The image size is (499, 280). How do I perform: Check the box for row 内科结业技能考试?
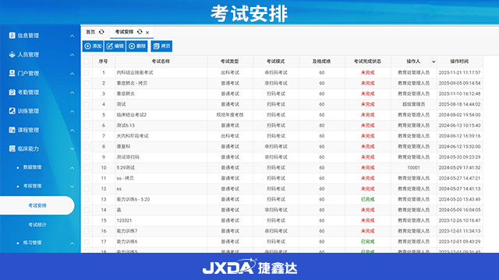pos(87,72)
